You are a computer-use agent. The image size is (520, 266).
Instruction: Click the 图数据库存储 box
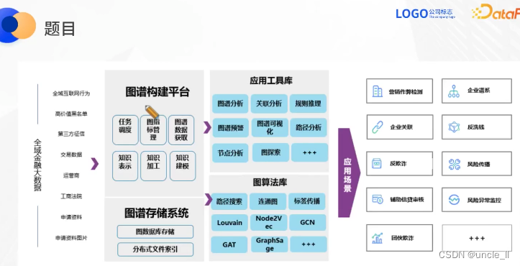155,231
